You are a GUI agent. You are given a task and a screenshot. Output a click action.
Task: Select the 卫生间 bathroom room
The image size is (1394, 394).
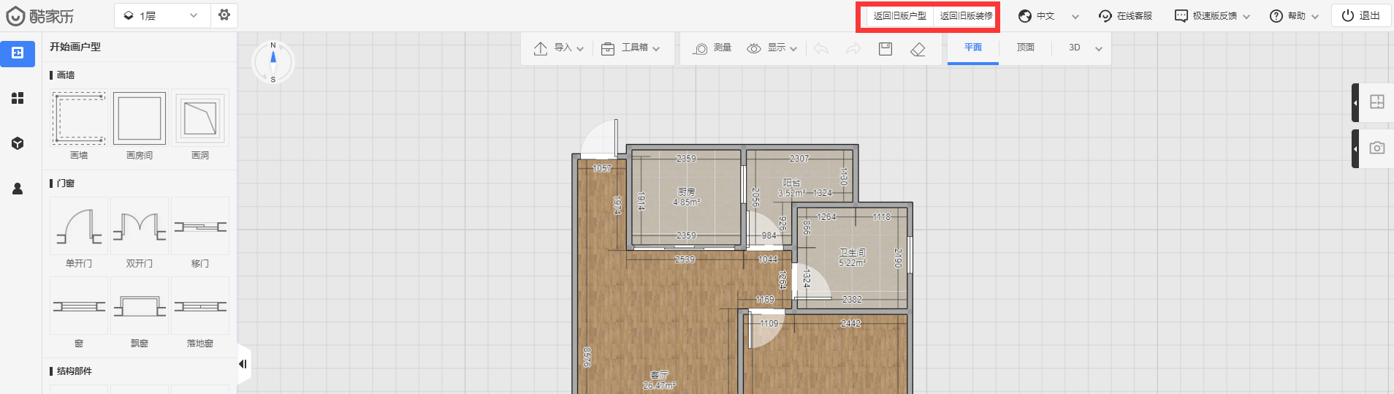pos(852,257)
